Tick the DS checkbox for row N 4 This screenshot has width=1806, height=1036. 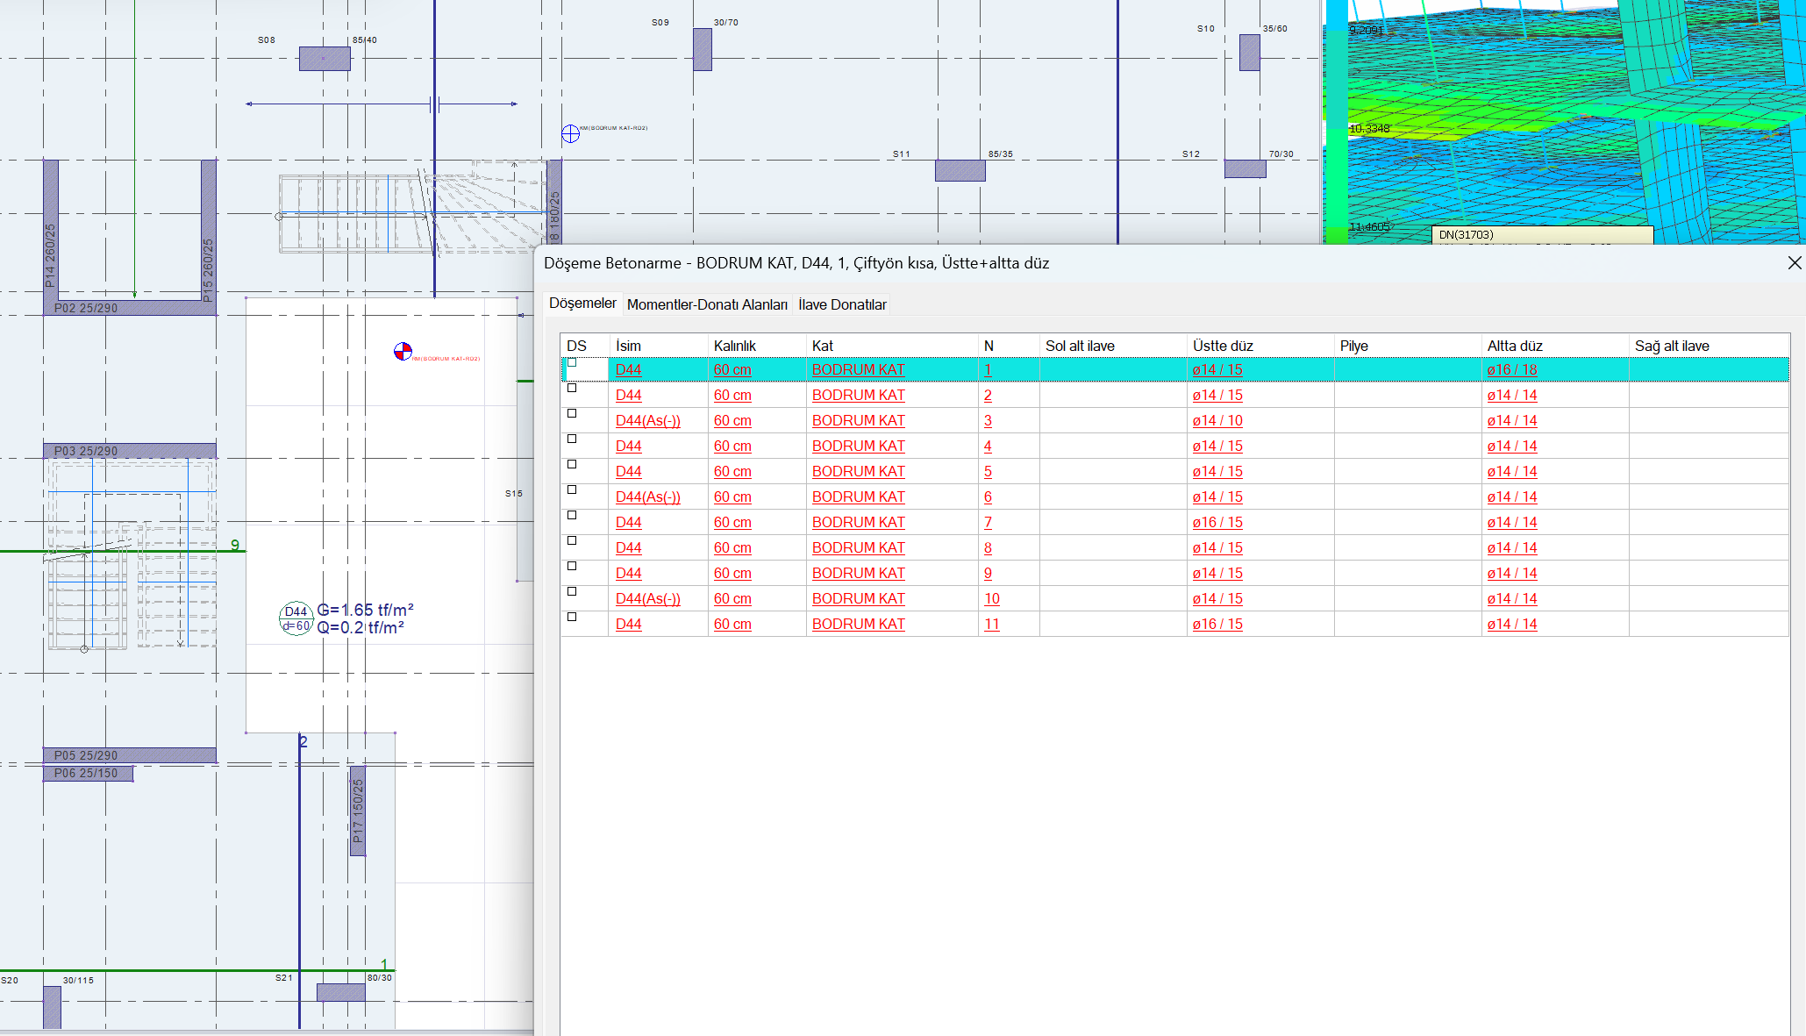coord(572,439)
